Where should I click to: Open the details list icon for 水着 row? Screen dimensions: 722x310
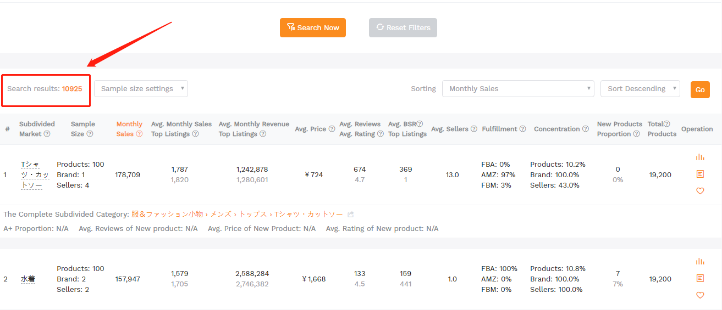700,278
